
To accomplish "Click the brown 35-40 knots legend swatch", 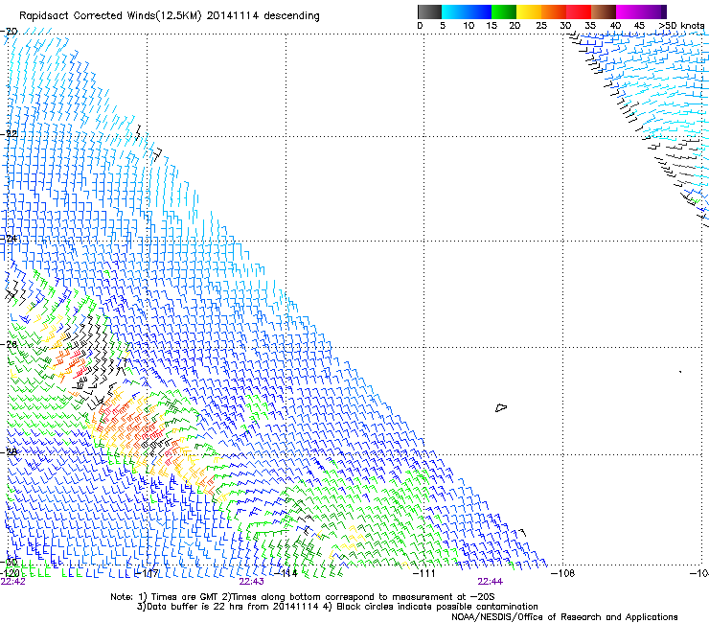I will tap(604, 12).
